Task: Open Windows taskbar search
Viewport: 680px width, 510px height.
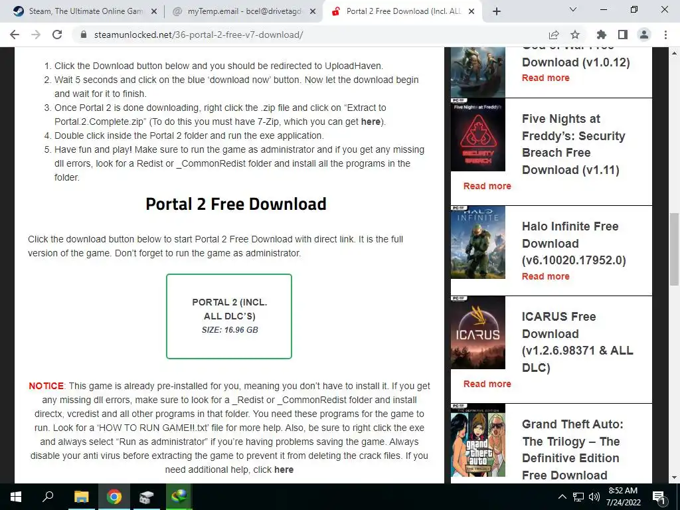Action: pos(48,497)
